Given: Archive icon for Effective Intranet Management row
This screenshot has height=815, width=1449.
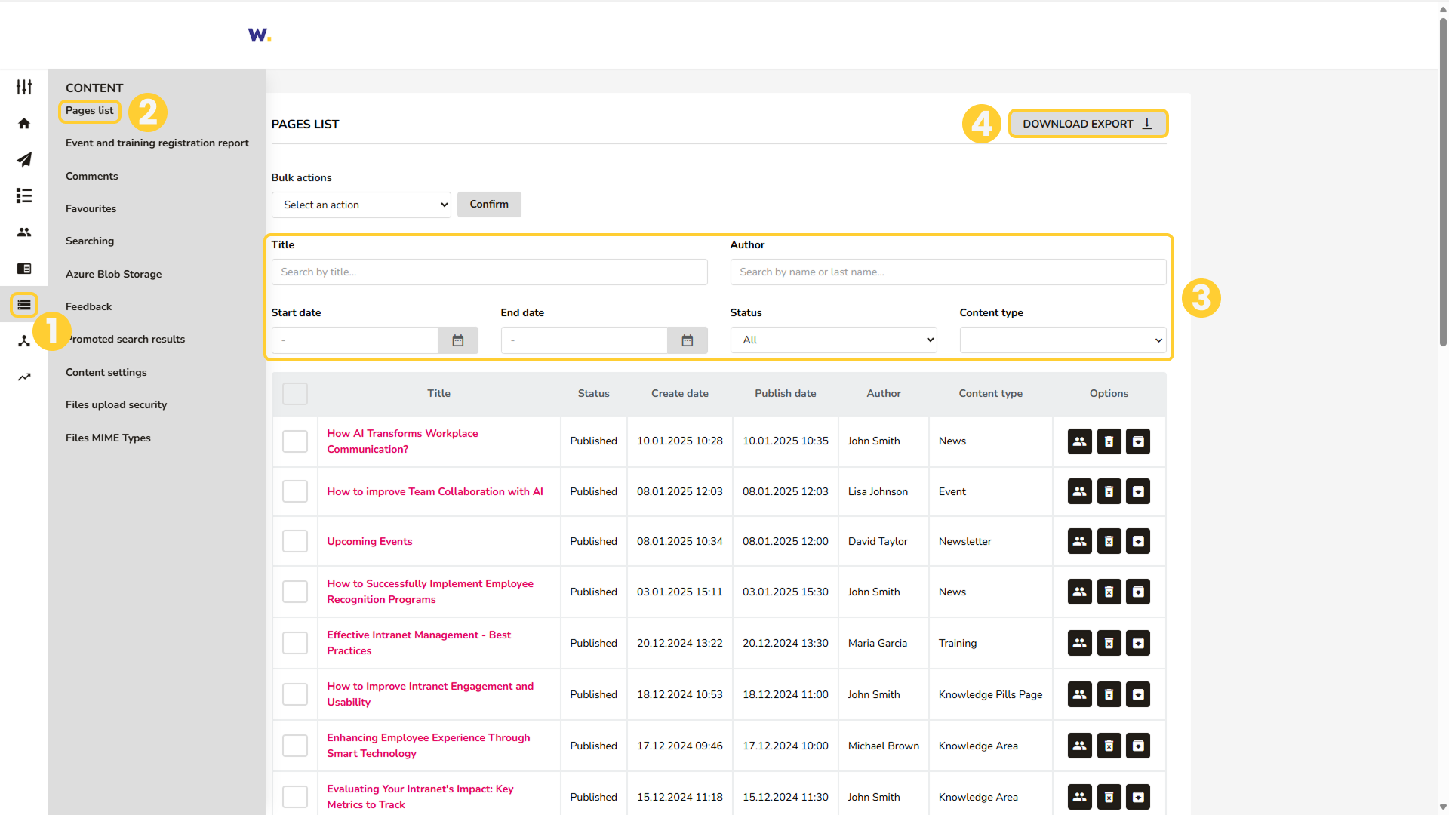Looking at the screenshot, I should 1138,643.
